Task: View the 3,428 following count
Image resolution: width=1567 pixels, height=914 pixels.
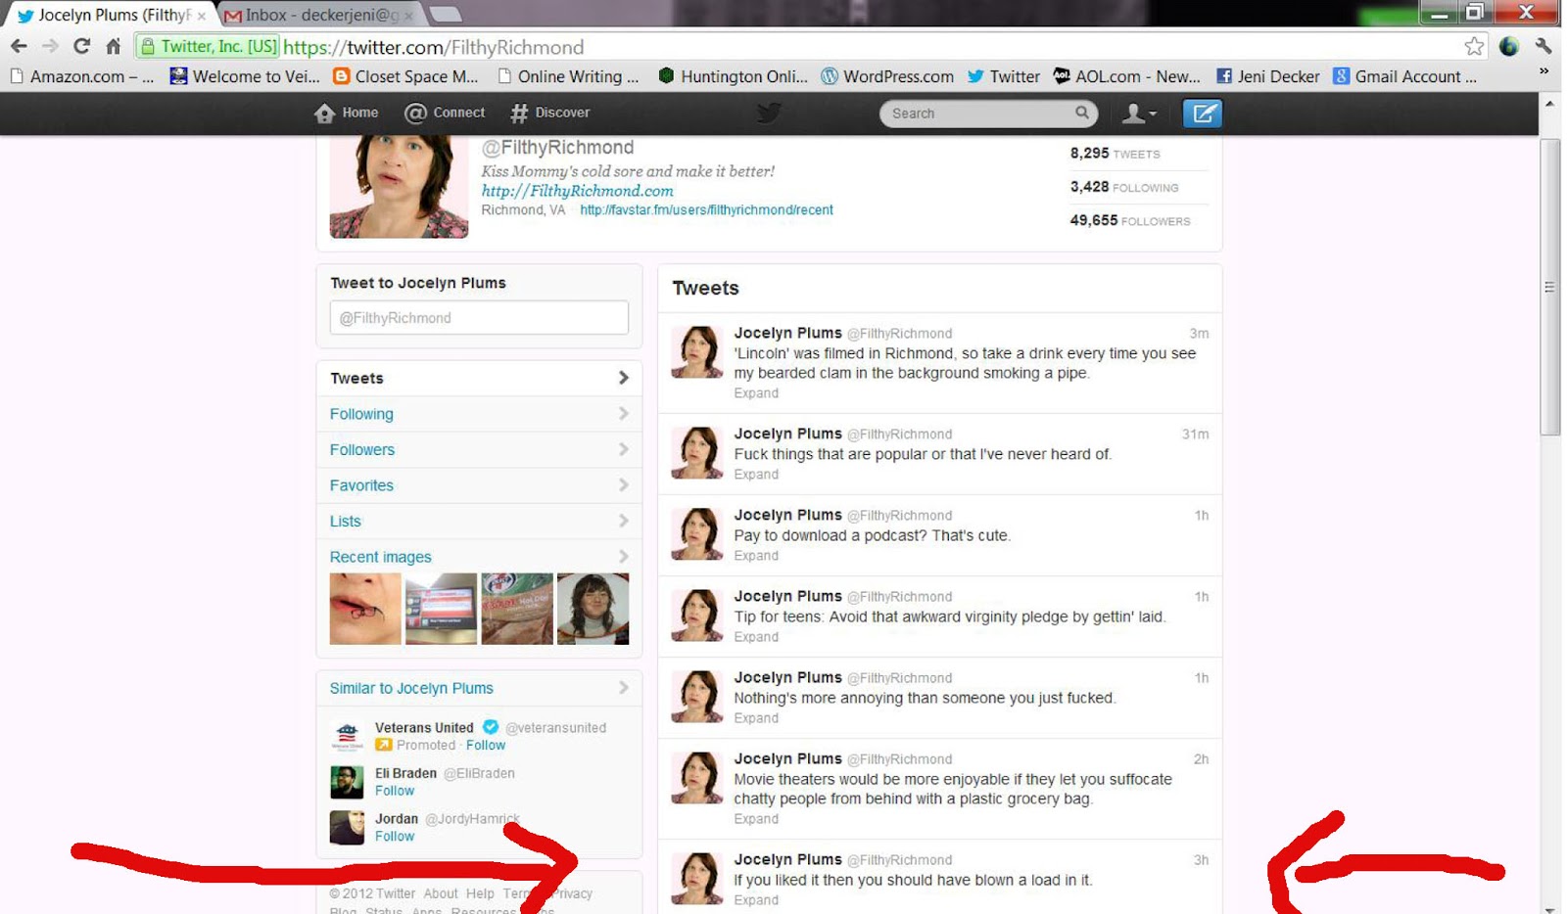Action: [1124, 187]
